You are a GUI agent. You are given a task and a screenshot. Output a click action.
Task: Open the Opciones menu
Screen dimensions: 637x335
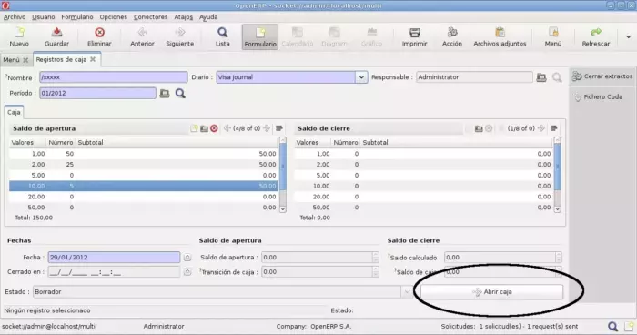114,17
